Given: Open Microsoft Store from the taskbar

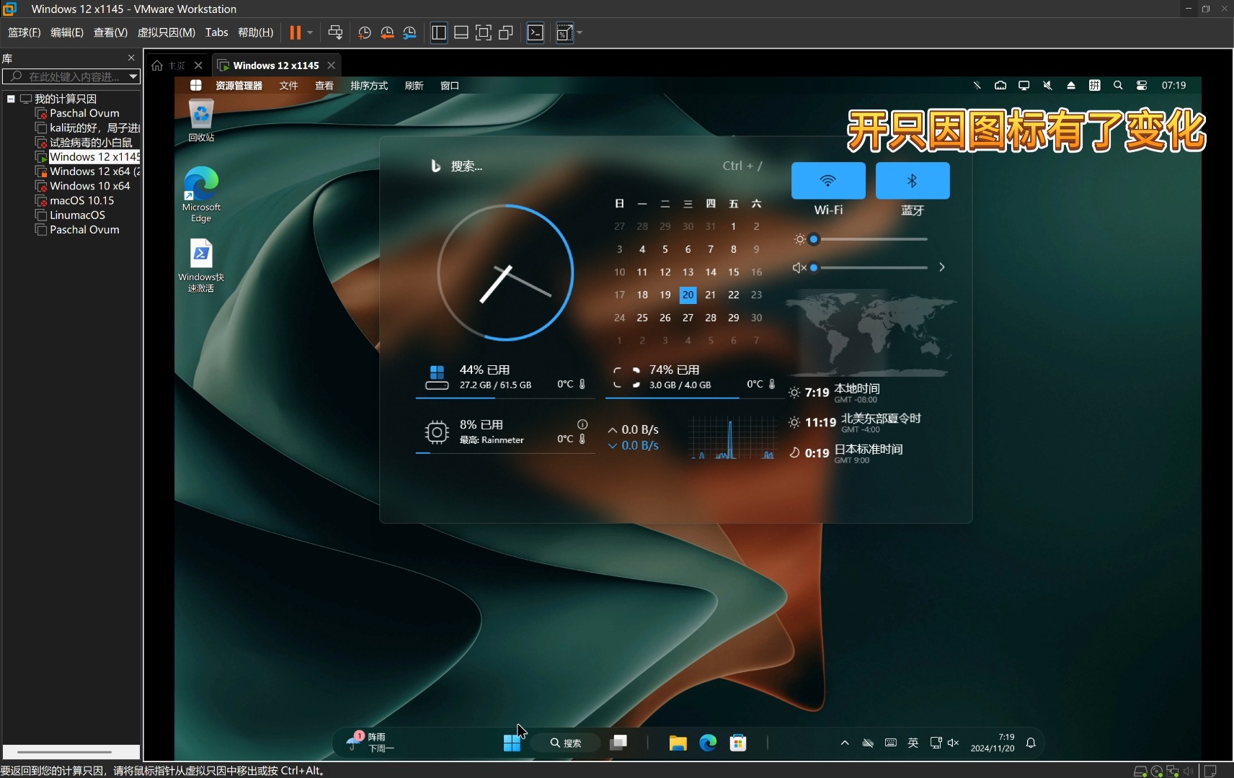Looking at the screenshot, I should 738,743.
